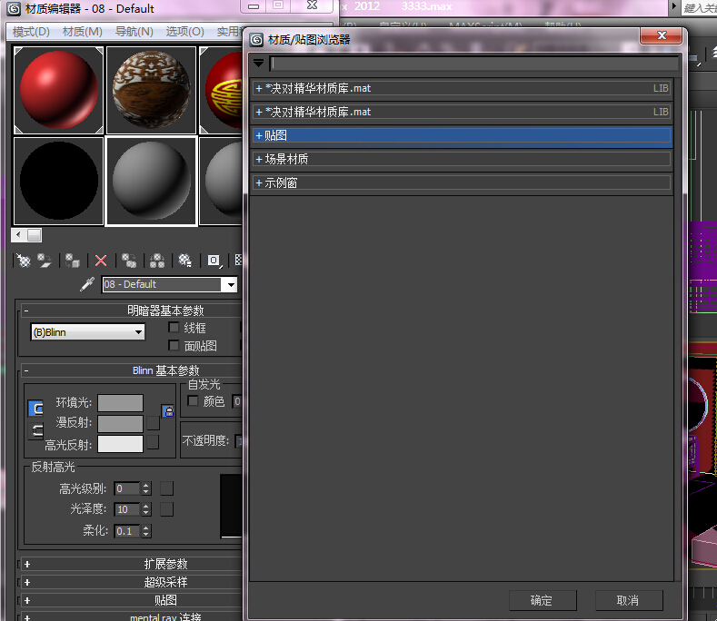717x621 pixels.
Task: Enable the 面贴图 face map checkbox
Action: coord(174,346)
